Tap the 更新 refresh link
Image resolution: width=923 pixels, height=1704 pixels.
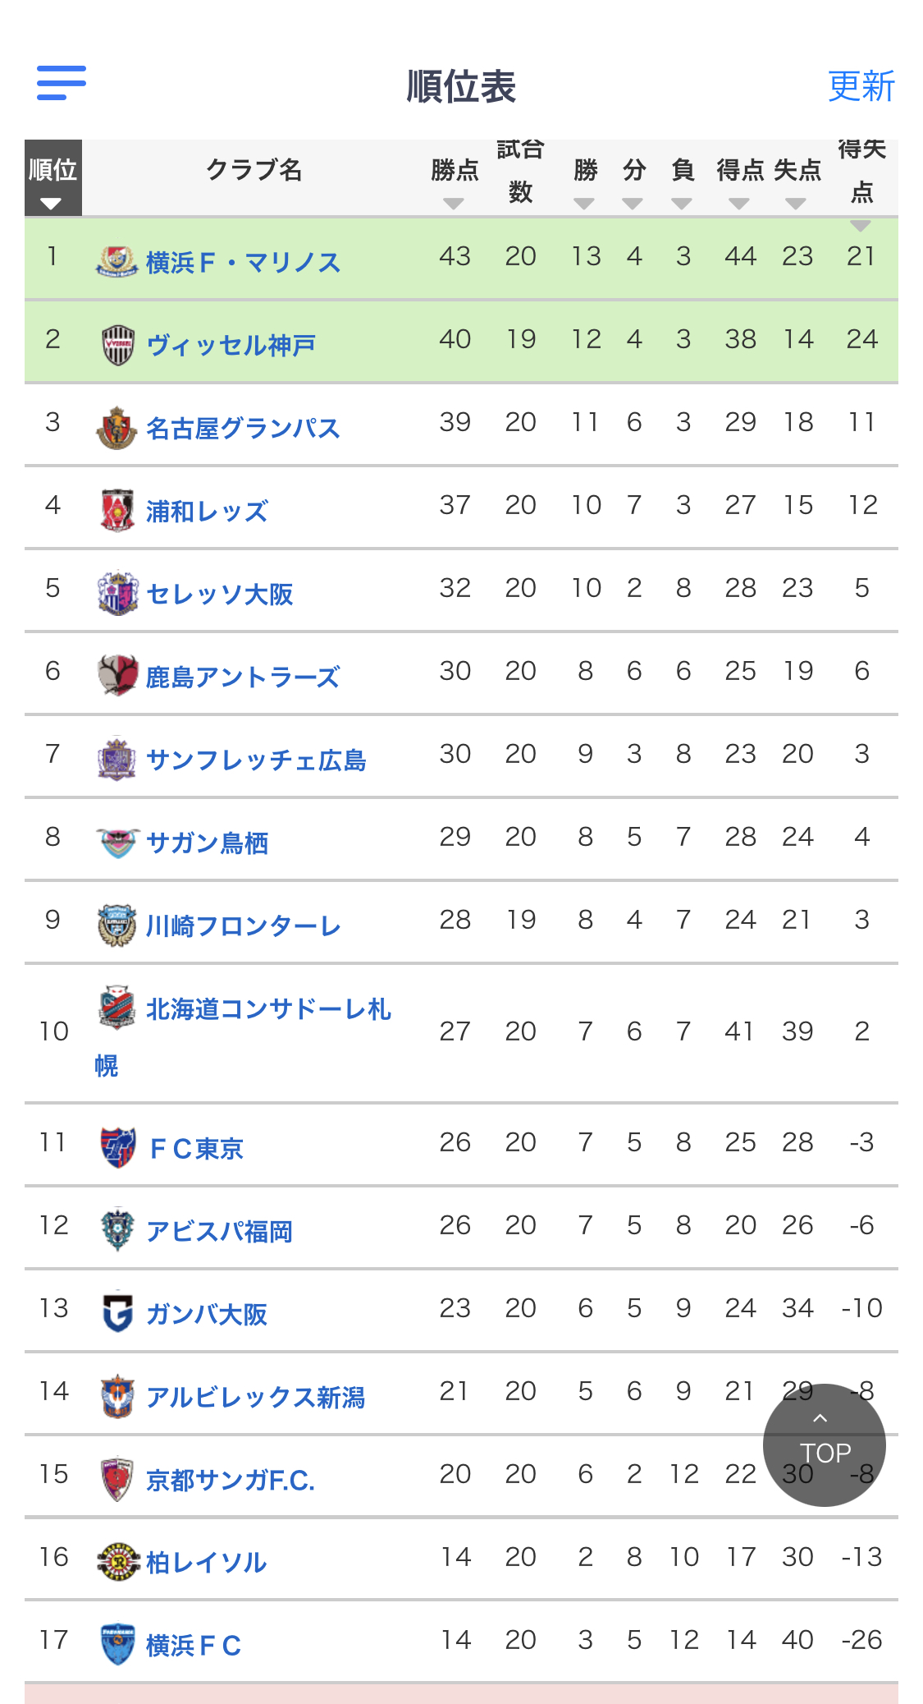(861, 86)
